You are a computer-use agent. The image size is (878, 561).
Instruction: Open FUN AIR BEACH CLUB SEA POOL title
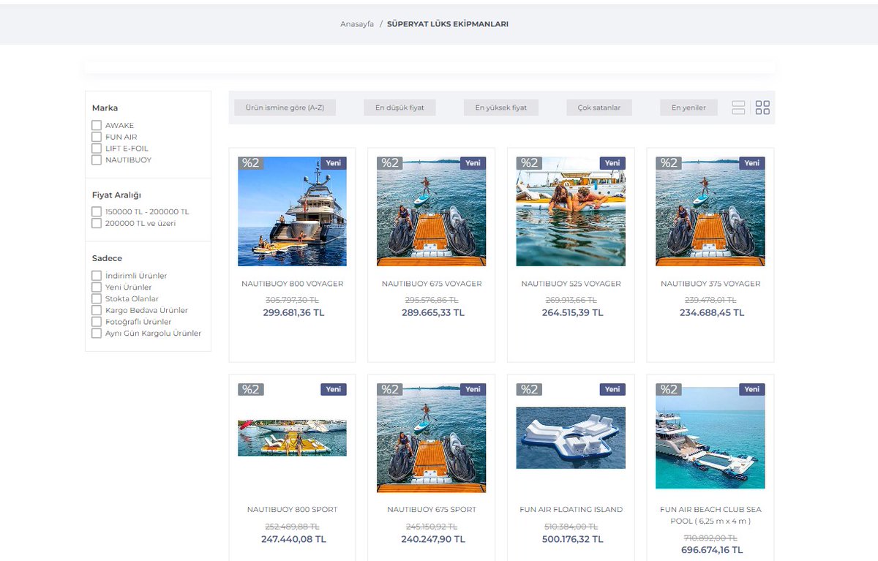710,515
